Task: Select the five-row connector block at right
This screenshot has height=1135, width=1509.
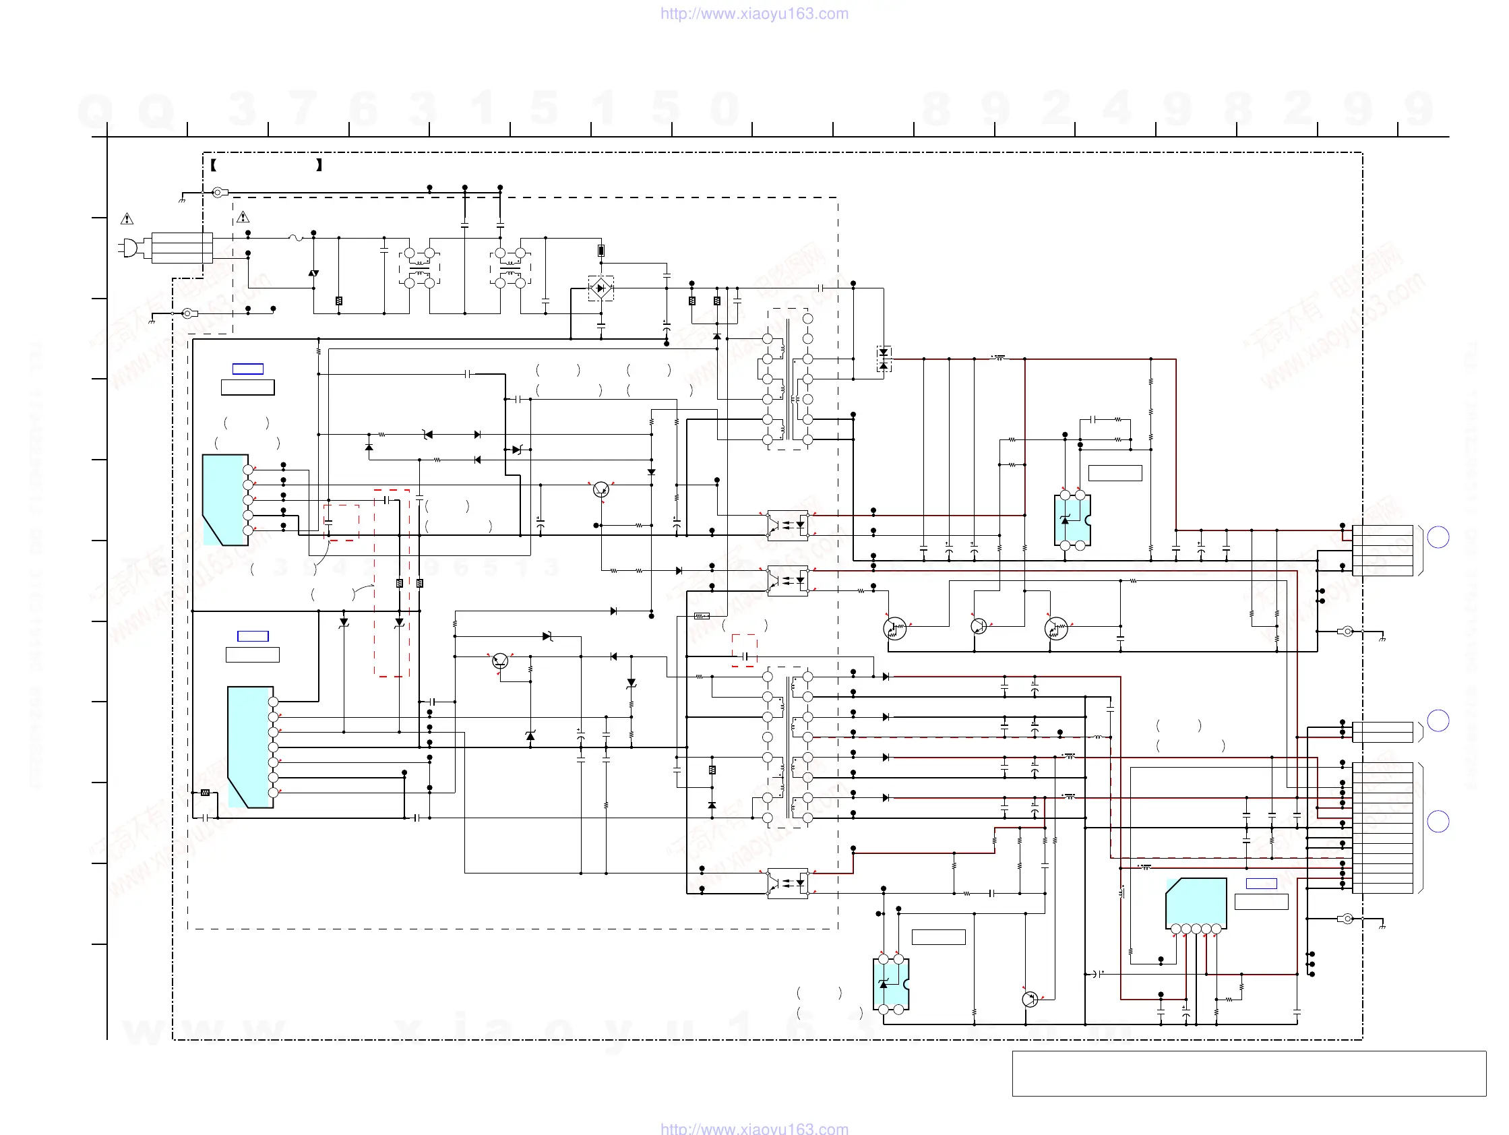Action: [x=1382, y=551]
